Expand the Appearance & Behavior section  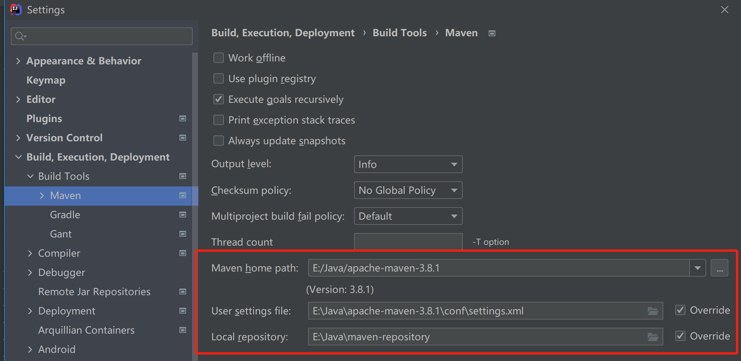(18, 61)
